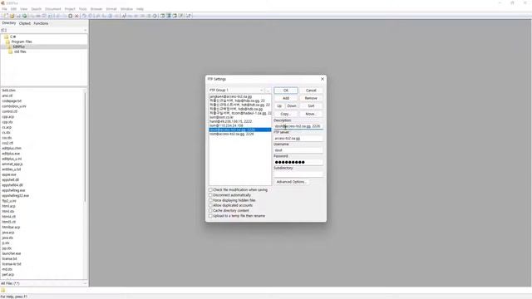Open the Search menu
The height and width of the screenshot is (299, 532).
(37, 9)
